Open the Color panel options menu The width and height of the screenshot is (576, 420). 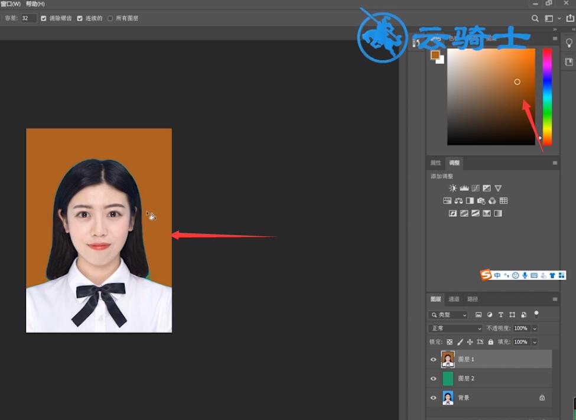click(555, 38)
